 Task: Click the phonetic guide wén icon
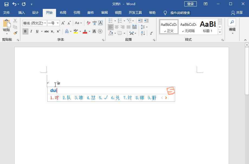point(94,23)
